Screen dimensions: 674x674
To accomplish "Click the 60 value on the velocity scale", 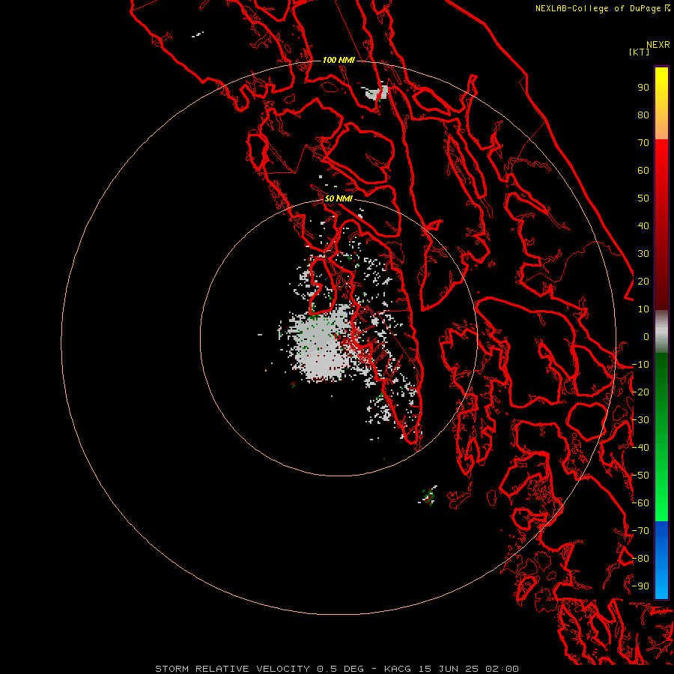I will [643, 171].
